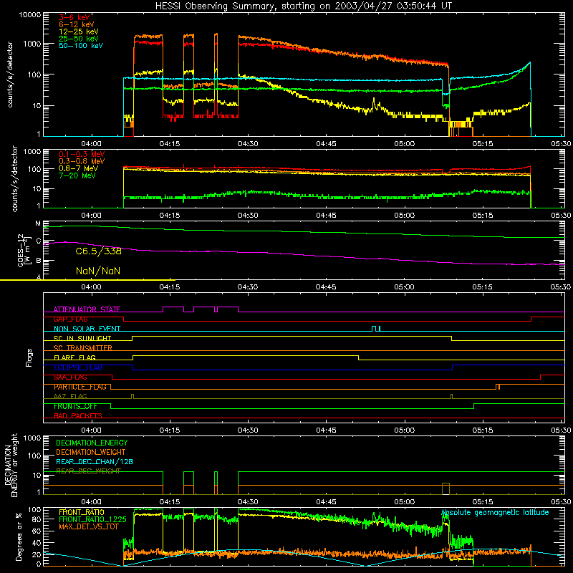
Task: Click the REAR_DEC_CHAN/128 legend label
Action: [95, 462]
